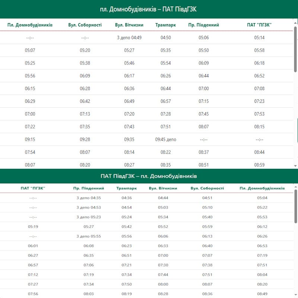The image size is (298, 298).
Task: Click 'ПАТ "ПГЗК"' column header in lower table
Action: click(x=33, y=188)
